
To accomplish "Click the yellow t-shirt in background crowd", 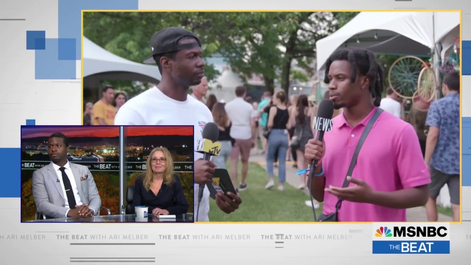I will pos(104,113).
